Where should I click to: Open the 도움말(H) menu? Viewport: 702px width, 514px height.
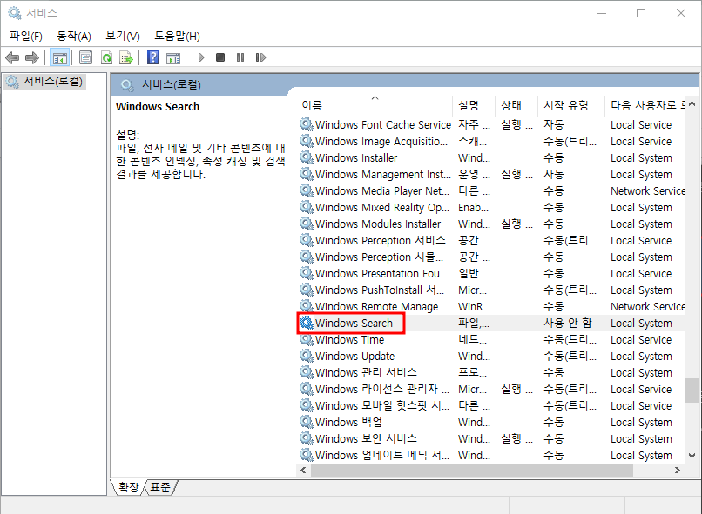coord(178,37)
